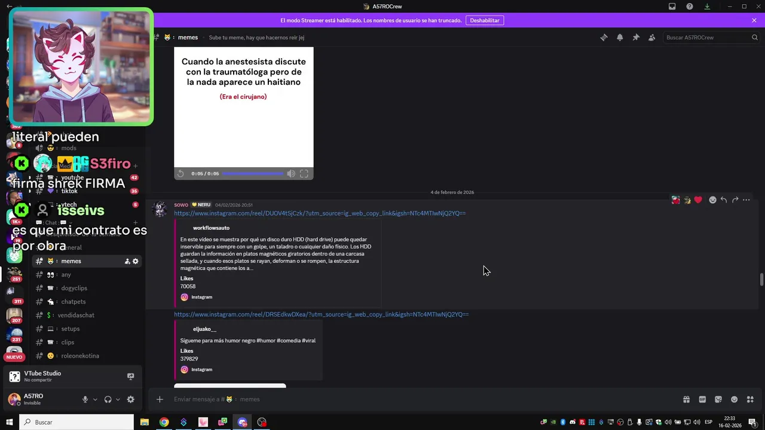Create invite for memes channel
The height and width of the screenshot is (430, 765).
(x=127, y=261)
